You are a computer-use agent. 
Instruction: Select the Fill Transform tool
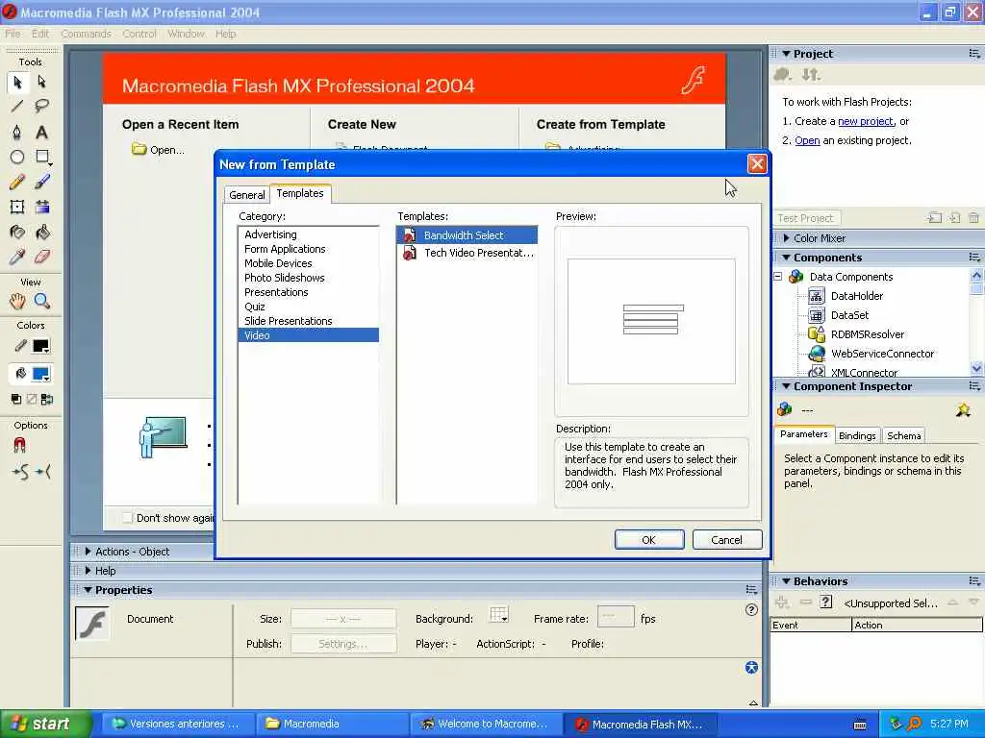tap(41, 208)
